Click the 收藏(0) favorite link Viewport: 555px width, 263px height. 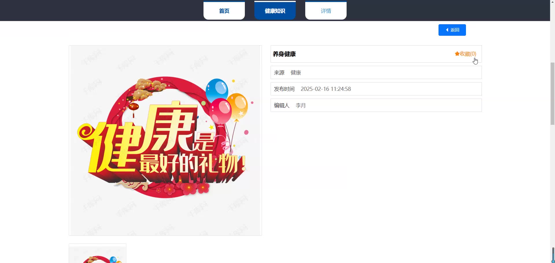pyautogui.click(x=465, y=54)
